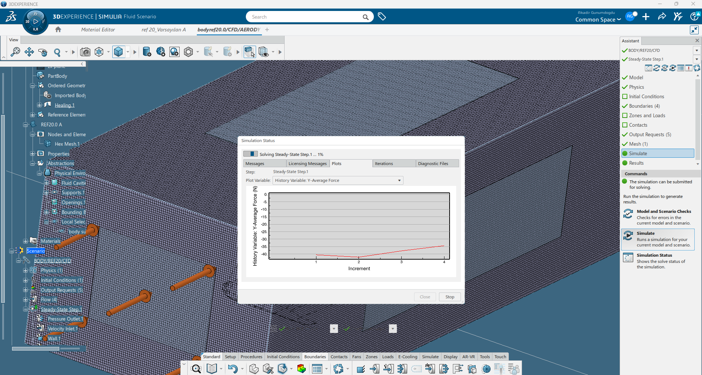Click the Home icon
This screenshot has height=375, width=702.
pos(58,30)
